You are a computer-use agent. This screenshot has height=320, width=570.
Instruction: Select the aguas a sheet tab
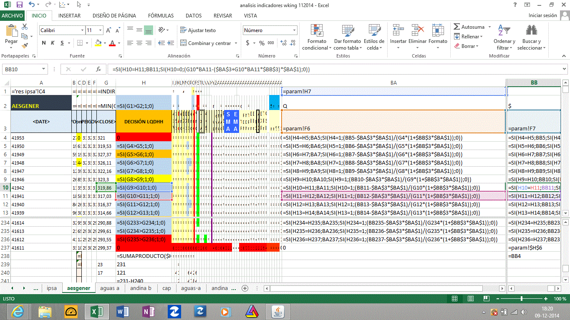pos(110,288)
